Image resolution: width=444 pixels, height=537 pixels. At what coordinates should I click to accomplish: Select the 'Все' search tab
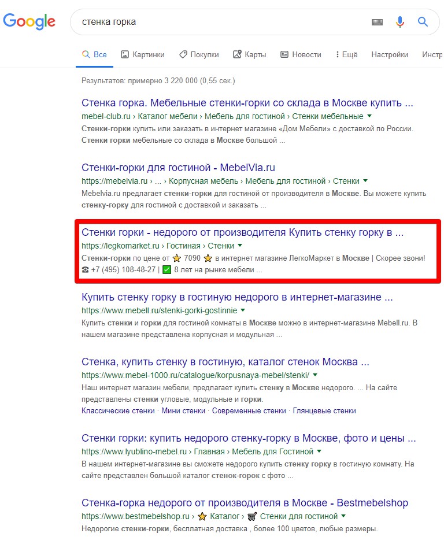point(94,54)
